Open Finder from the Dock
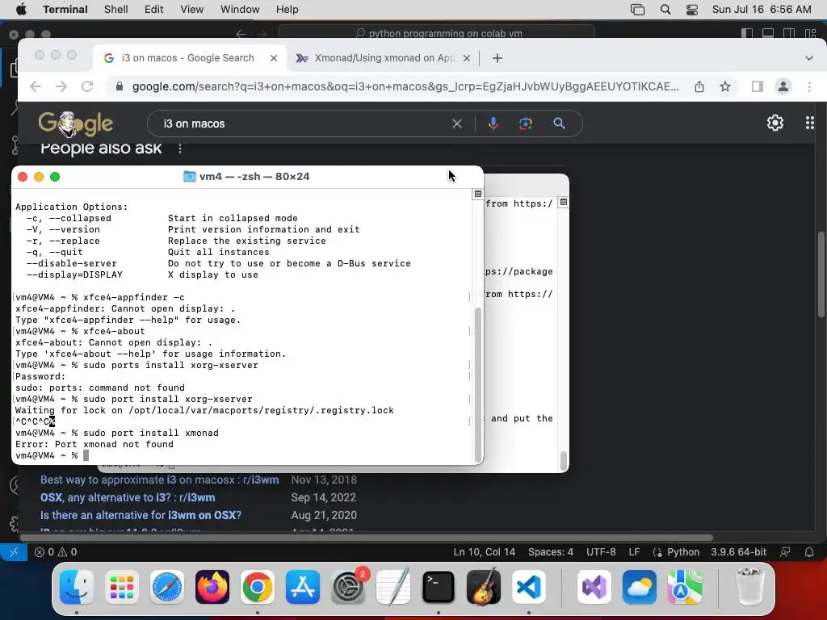827x620 pixels. pos(77,587)
